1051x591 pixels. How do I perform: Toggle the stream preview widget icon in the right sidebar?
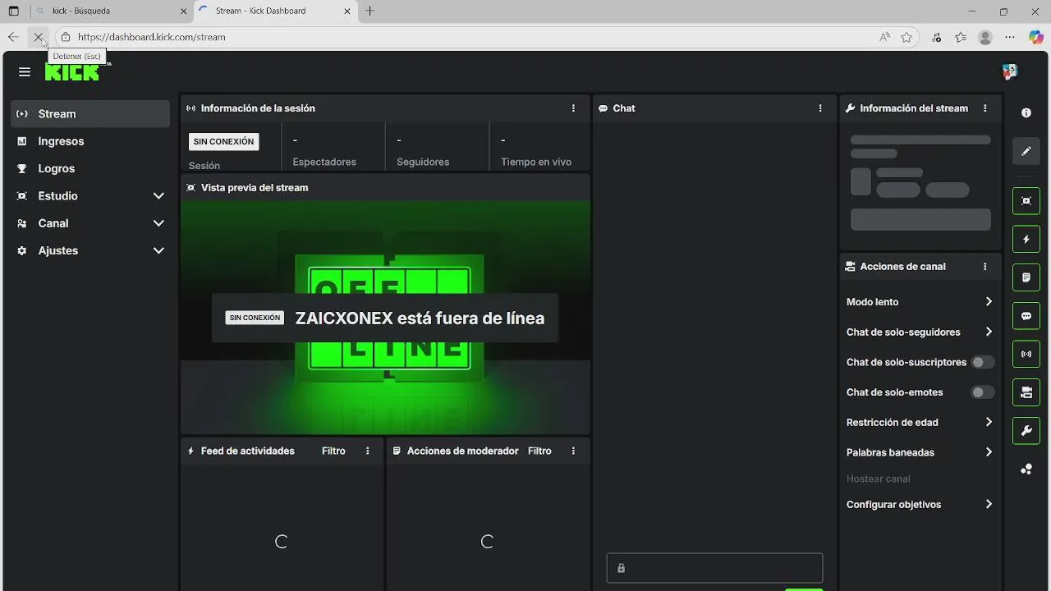(x=1026, y=201)
